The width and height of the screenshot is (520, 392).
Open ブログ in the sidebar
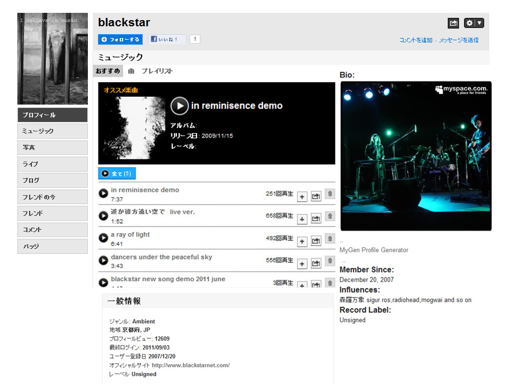pyautogui.click(x=53, y=180)
